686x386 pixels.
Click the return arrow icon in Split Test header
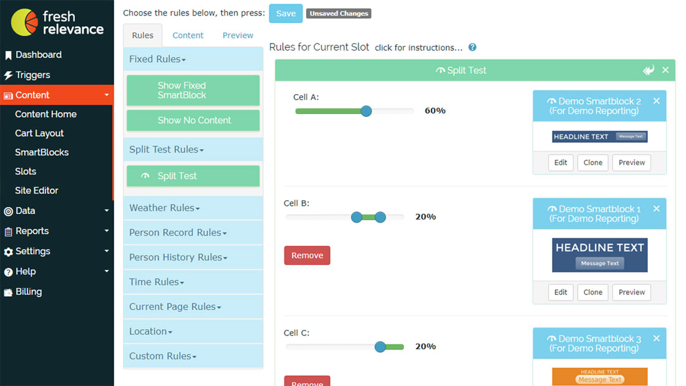649,70
